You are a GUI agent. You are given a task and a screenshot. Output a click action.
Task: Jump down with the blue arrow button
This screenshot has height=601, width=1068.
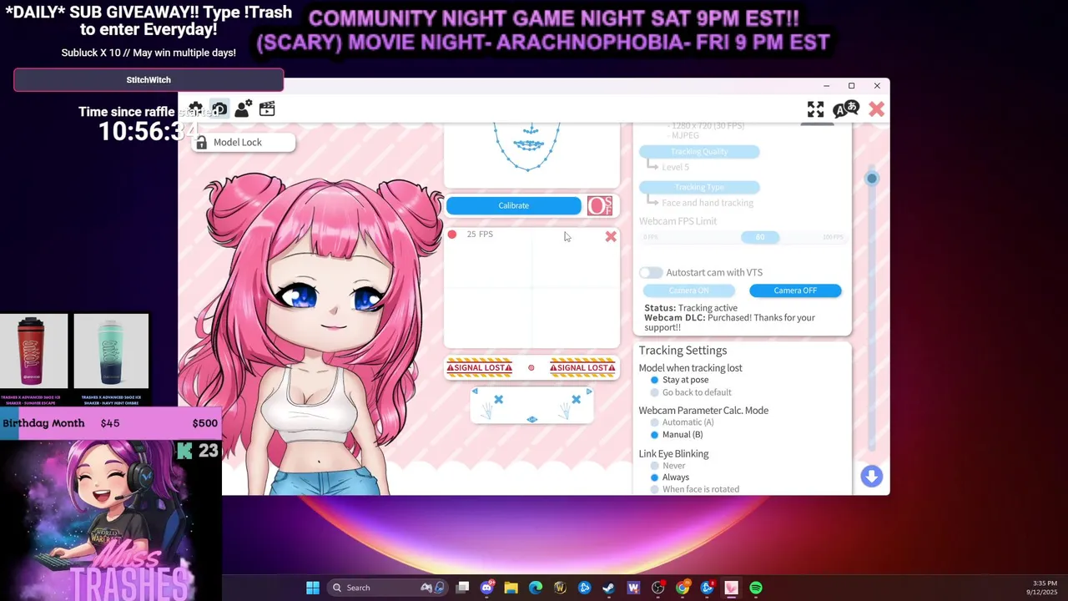(871, 476)
